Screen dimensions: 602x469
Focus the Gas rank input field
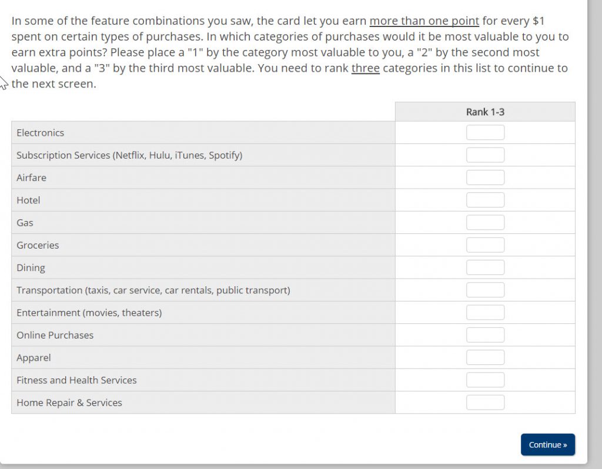[x=485, y=223]
